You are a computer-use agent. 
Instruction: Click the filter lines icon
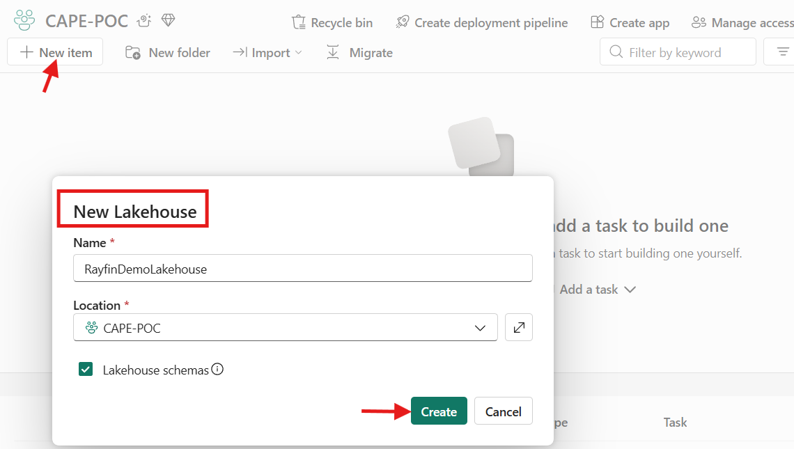pos(783,52)
